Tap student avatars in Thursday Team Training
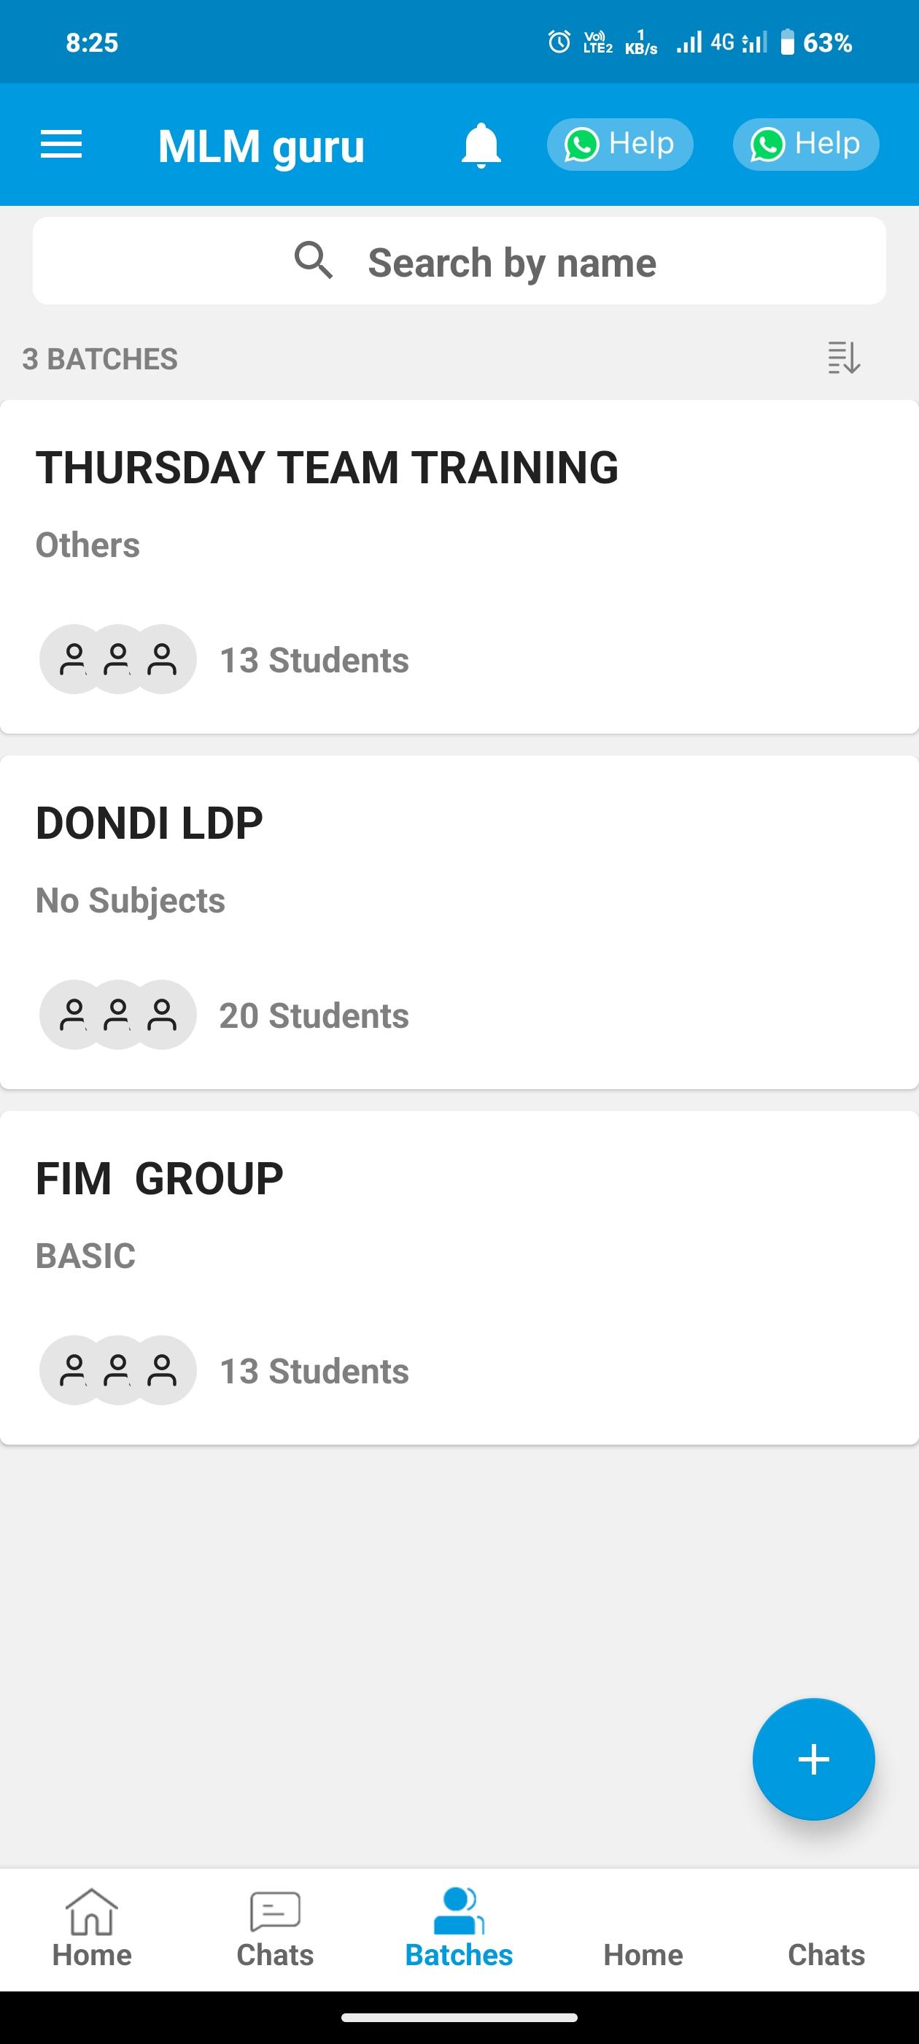This screenshot has width=919, height=2044. pyautogui.click(x=117, y=659)
